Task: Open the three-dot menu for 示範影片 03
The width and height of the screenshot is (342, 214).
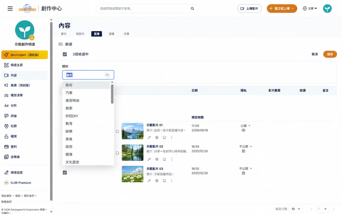Action: (172, 181)
